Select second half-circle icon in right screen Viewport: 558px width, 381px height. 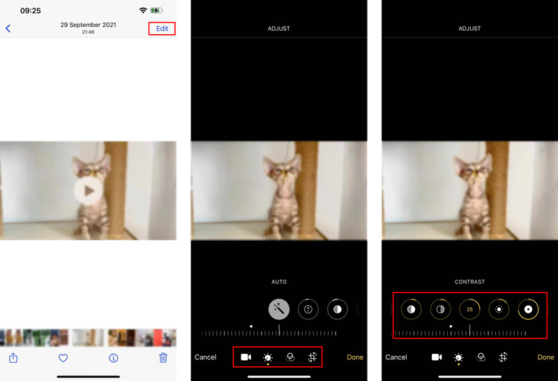440,309
